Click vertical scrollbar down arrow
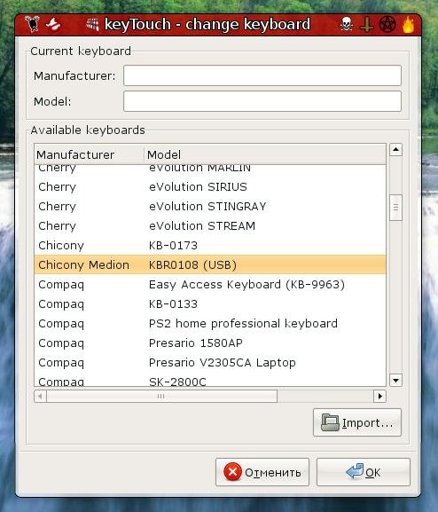This screenshot has width=438, height=512. click(x=395, y=380)
